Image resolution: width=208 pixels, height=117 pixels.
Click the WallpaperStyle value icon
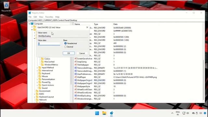click(76, 86)
